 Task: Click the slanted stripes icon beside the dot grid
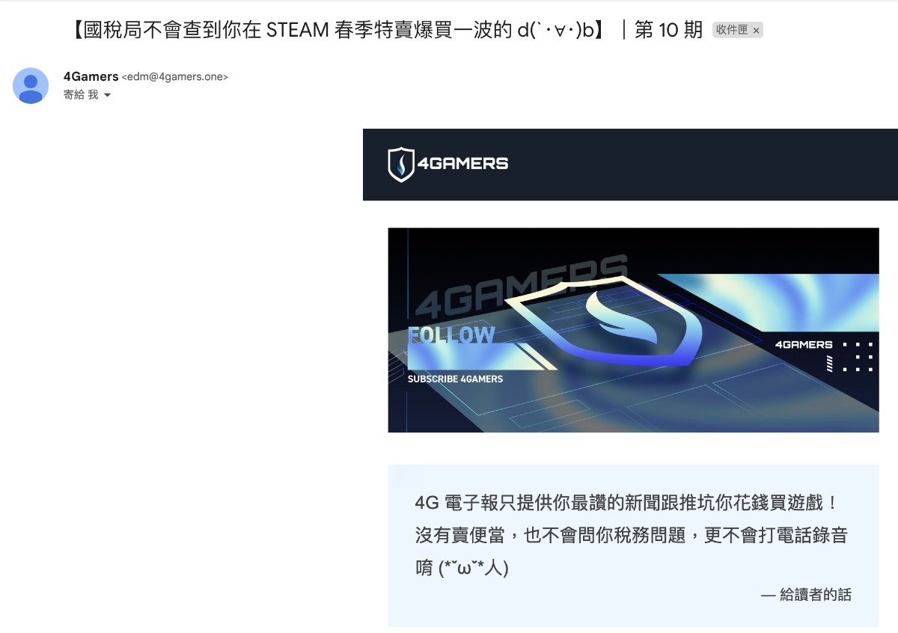coord(829,364)
